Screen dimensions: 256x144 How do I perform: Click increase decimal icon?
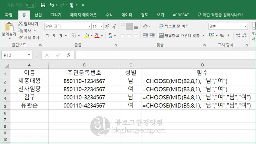coord(238,35)
